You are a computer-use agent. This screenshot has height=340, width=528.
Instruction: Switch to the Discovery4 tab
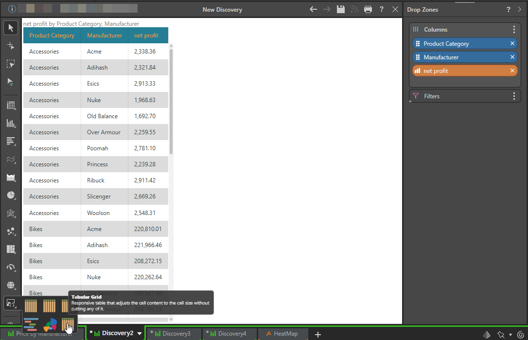229,334
